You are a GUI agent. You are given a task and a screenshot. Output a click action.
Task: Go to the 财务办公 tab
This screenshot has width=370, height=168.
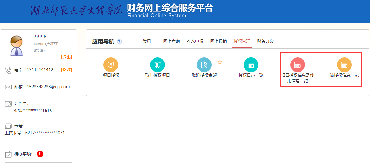click(265, 41)
